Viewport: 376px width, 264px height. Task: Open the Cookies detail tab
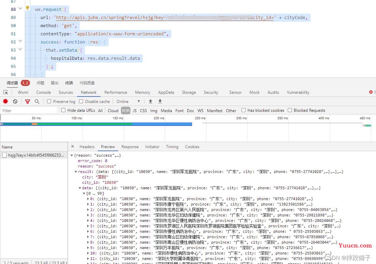(192, 146)
